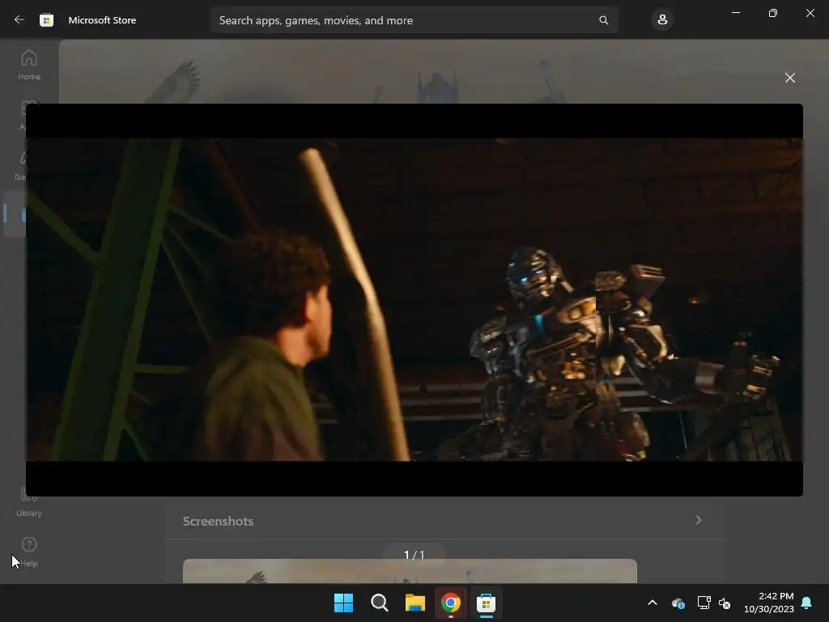Close the Microsoft Store window
Image resolution: width=829 pixels, height=622 pixels.
[810, 13]
